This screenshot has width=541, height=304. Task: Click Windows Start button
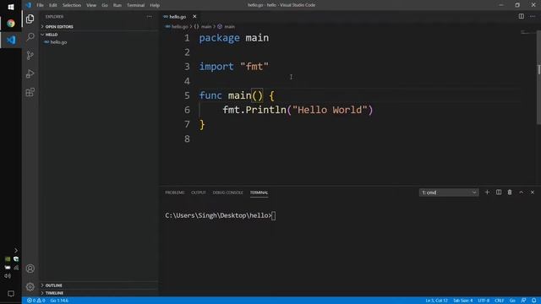11,7
